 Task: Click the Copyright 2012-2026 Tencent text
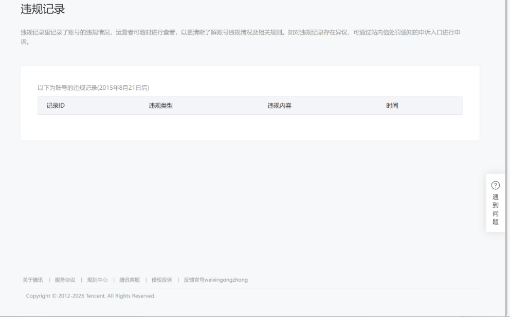[91, 295]
